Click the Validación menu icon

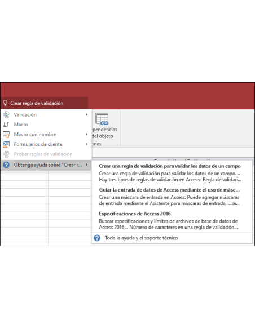click(x=6, y=114)
